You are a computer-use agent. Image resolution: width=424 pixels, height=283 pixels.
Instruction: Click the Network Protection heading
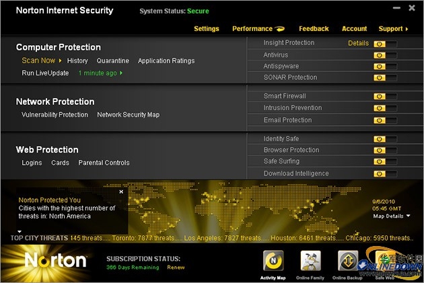click(x=55, y=102)
